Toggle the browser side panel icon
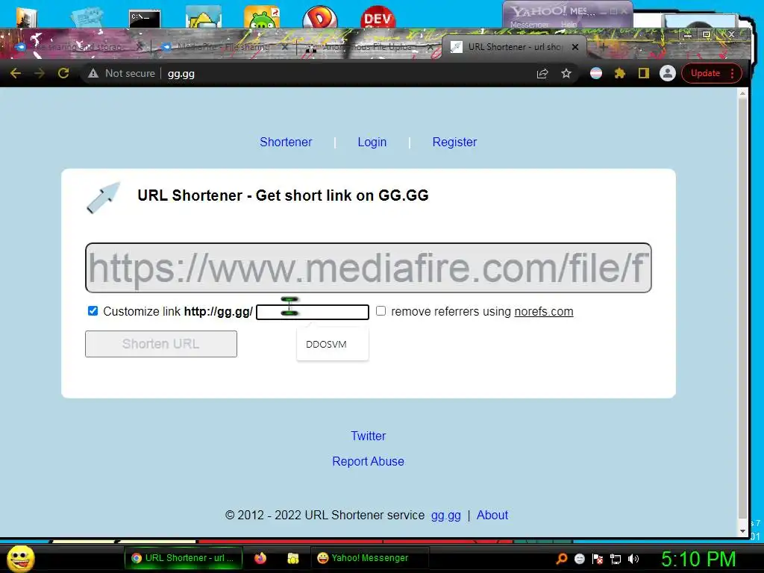This screenshot has width=764, height=573. pos(644,74)
